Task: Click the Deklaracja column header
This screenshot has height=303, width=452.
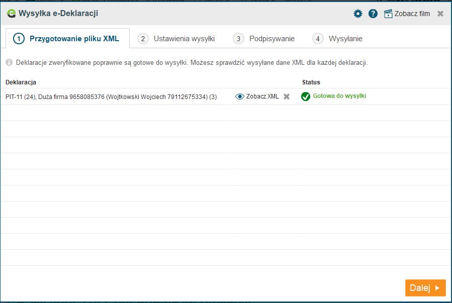Action: [21, 82]
